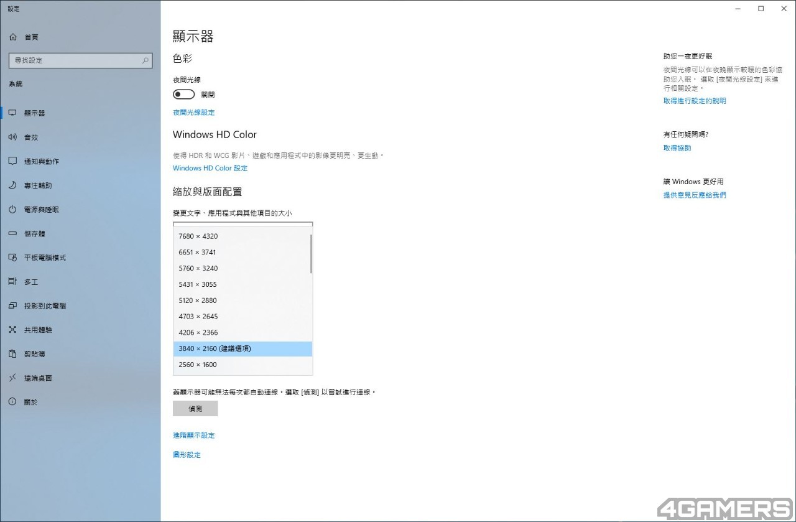Click the 偵測 button
This screenshot has width=796, height=522.
(195, 409)
